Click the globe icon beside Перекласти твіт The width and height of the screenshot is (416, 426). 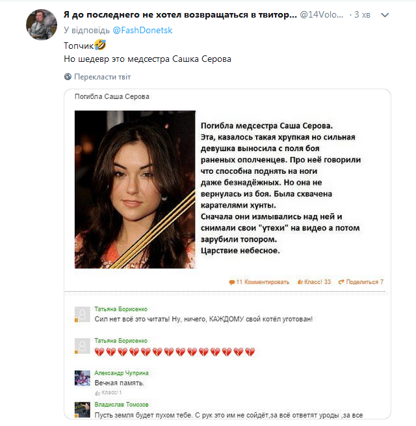coord(68,76)
